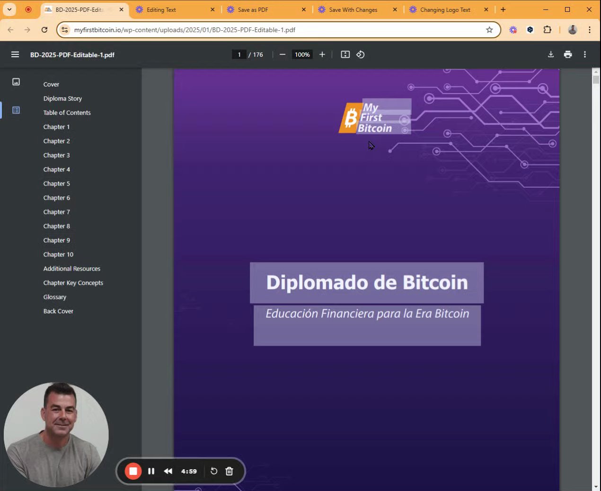Open the tab search dropdown arrow
Viewport: 601px width, 491px height.
pos(9,9)
